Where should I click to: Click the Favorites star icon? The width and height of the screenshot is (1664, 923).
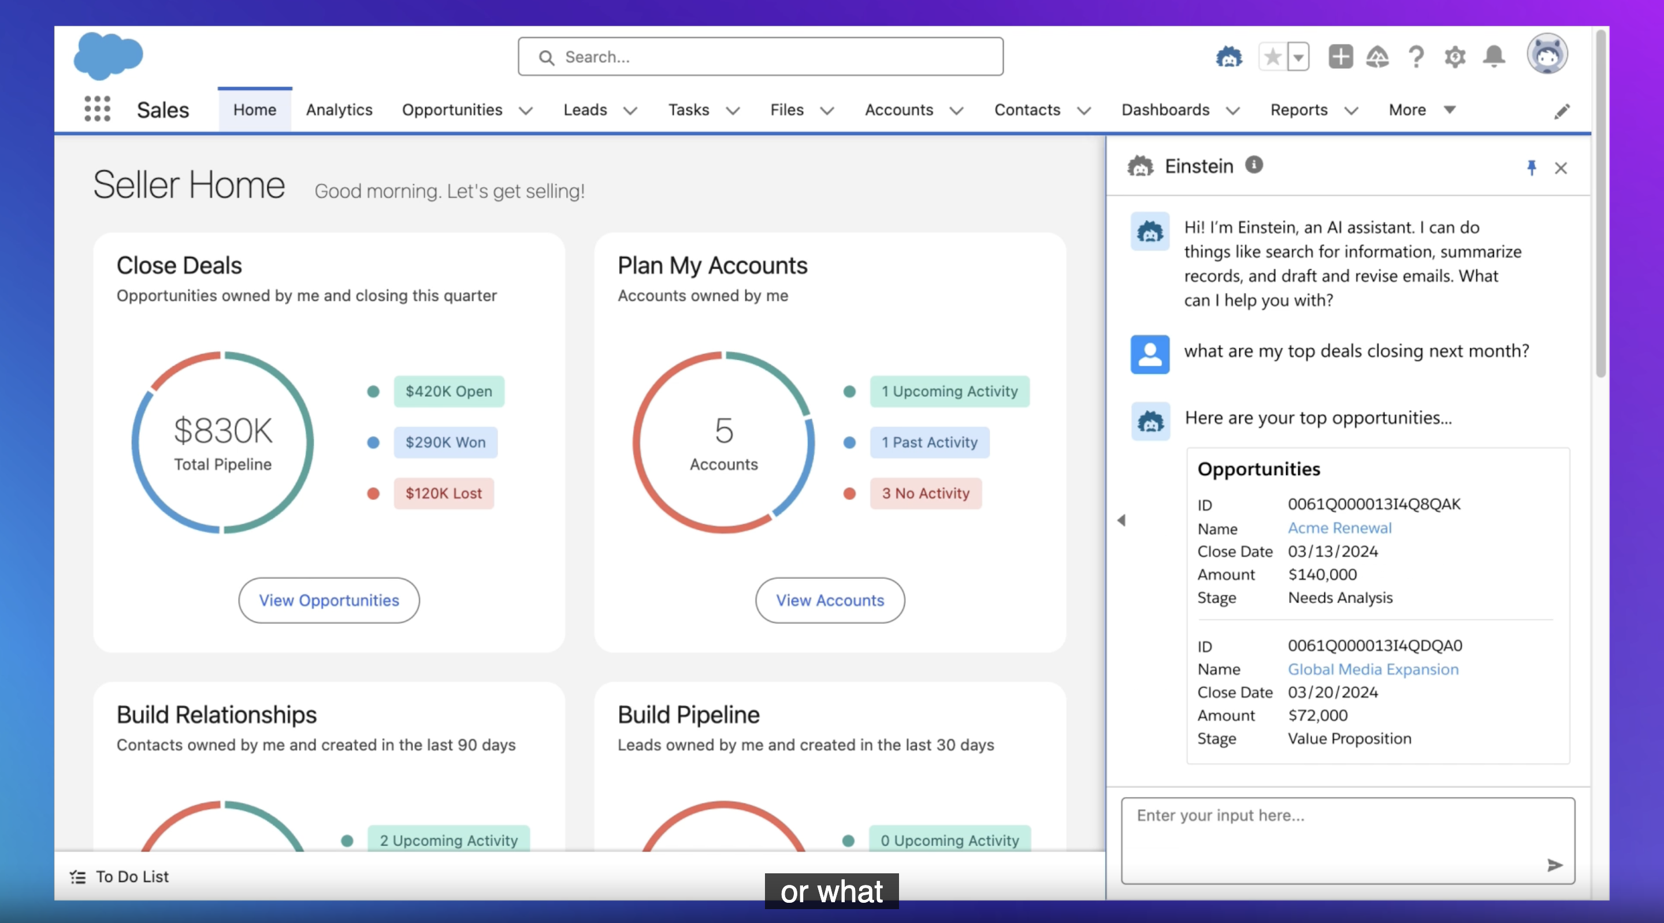coord(1272,57)
